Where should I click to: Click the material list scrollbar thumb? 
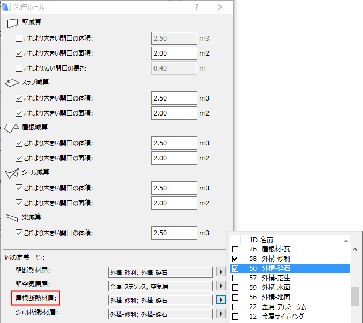point(354,297)
